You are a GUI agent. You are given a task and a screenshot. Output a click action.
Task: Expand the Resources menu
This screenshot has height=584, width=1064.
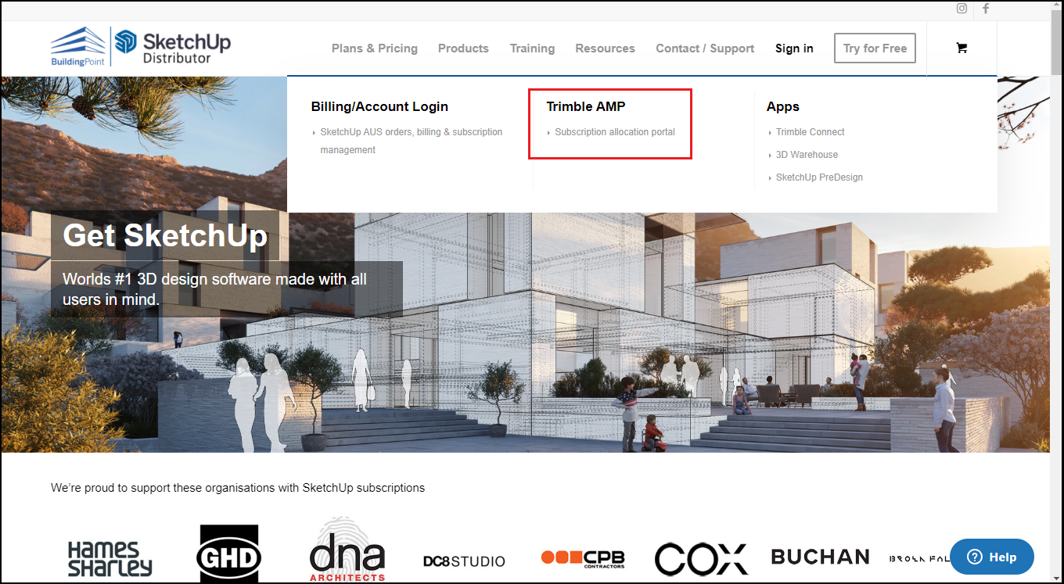[605, 48]
